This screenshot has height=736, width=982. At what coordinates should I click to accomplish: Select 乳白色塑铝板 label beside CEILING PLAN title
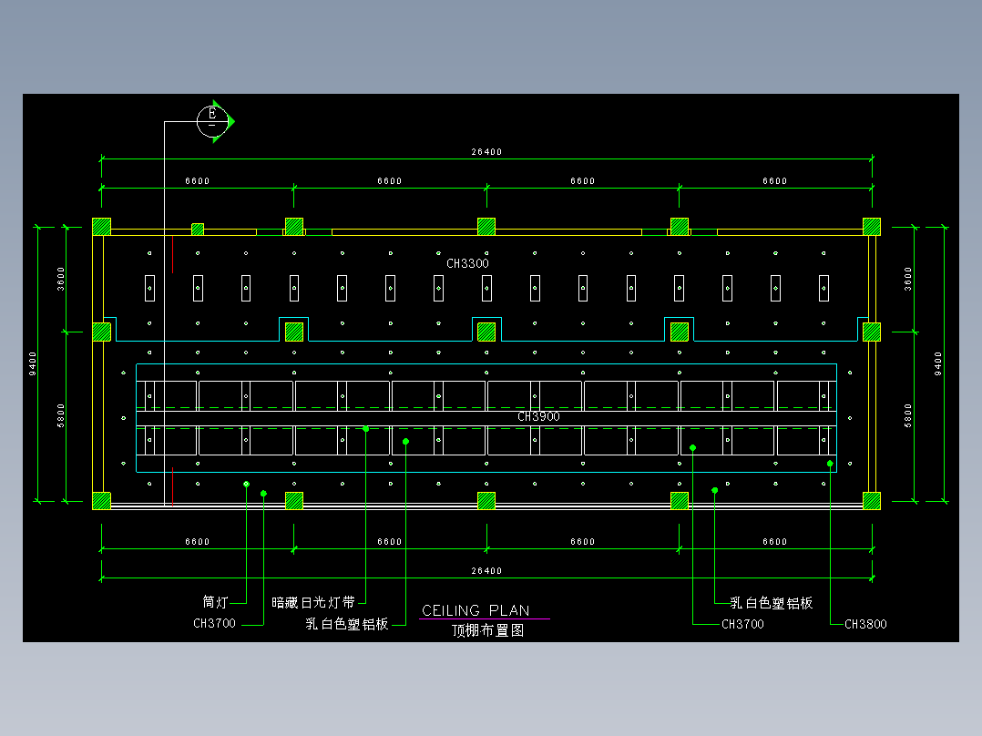coord(347,624)
